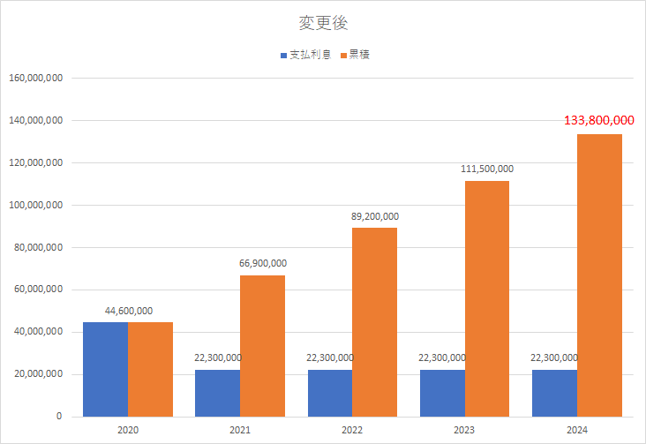Pick the orange bar for 2023
646x444 pixels.
point(487,298)
